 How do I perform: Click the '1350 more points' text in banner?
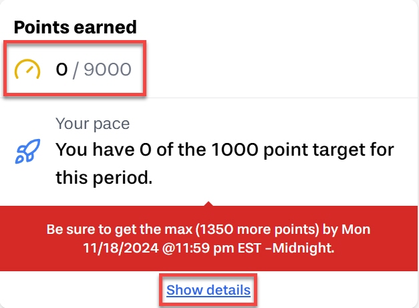coord(257,229)
